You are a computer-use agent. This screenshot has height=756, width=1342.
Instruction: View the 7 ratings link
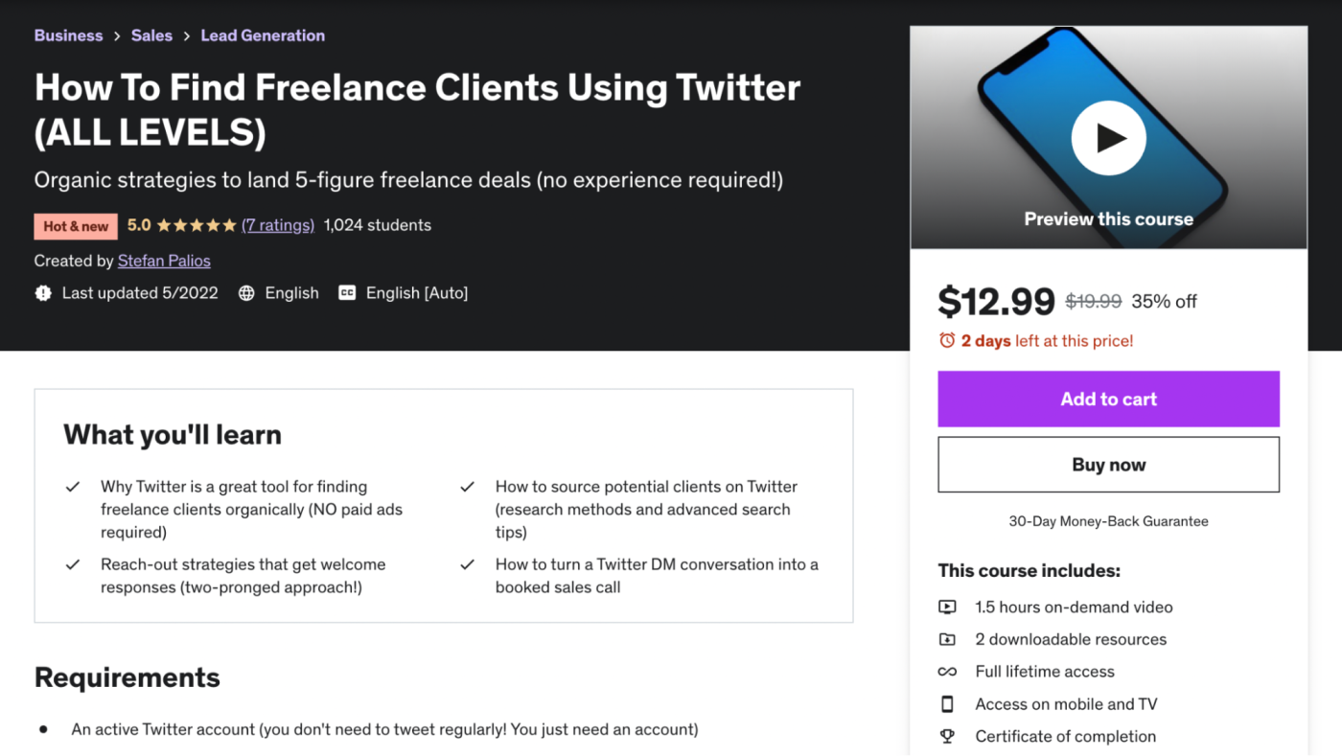278,225
